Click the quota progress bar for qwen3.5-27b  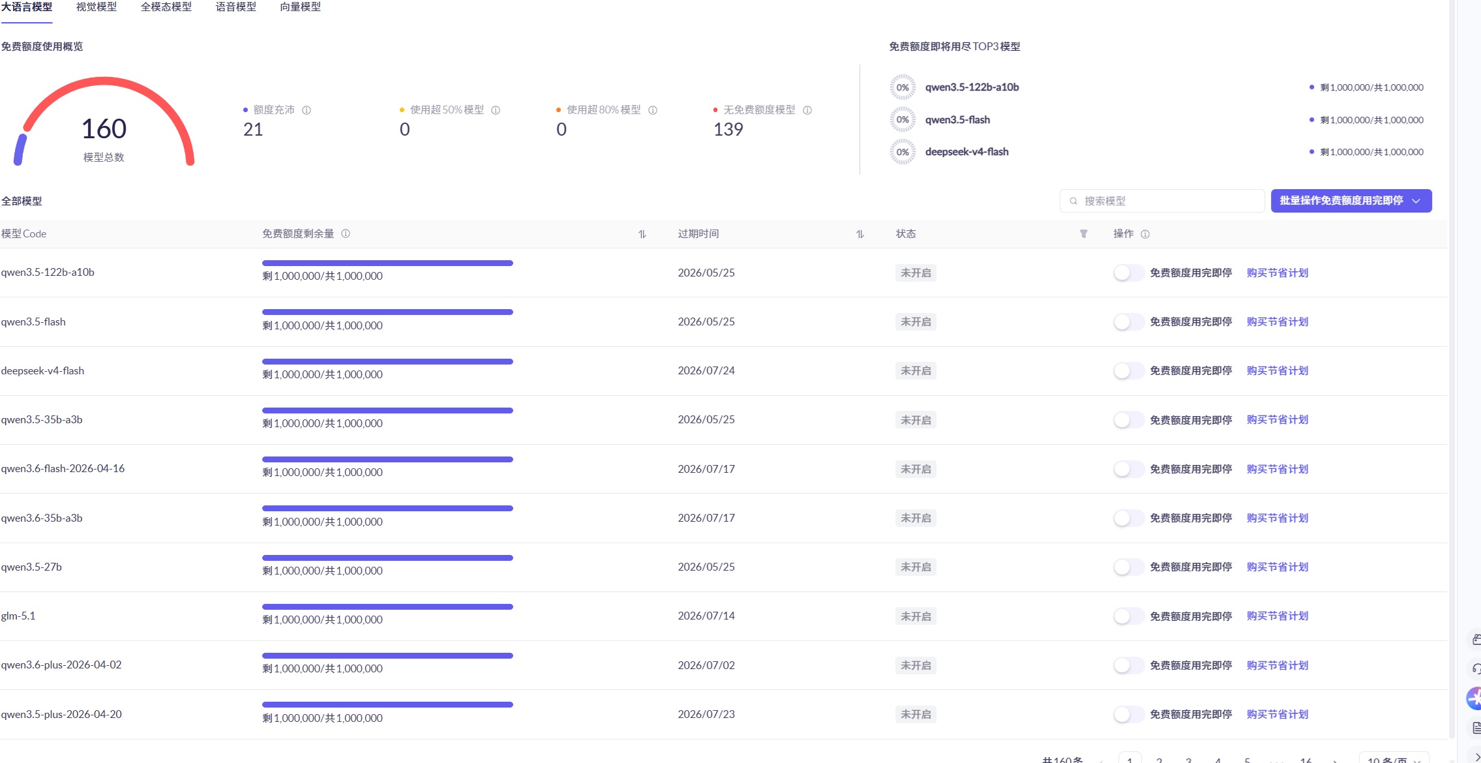point(387,558)
